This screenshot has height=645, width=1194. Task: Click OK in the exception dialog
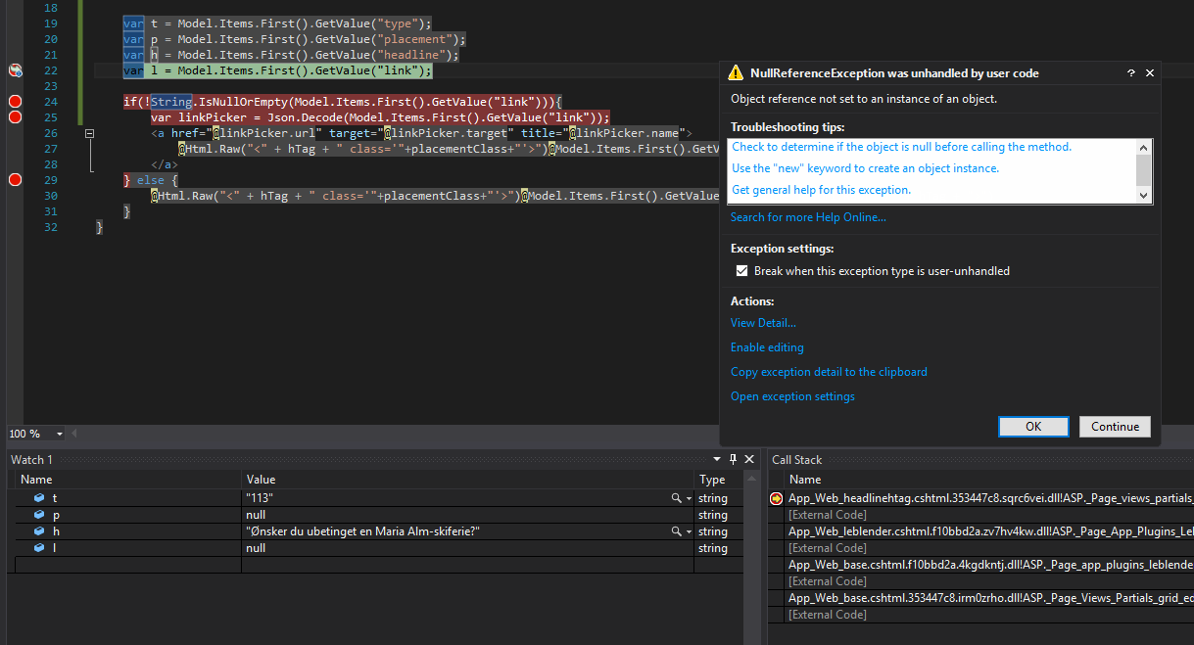pyautogui.click(x=1033, y=427)
